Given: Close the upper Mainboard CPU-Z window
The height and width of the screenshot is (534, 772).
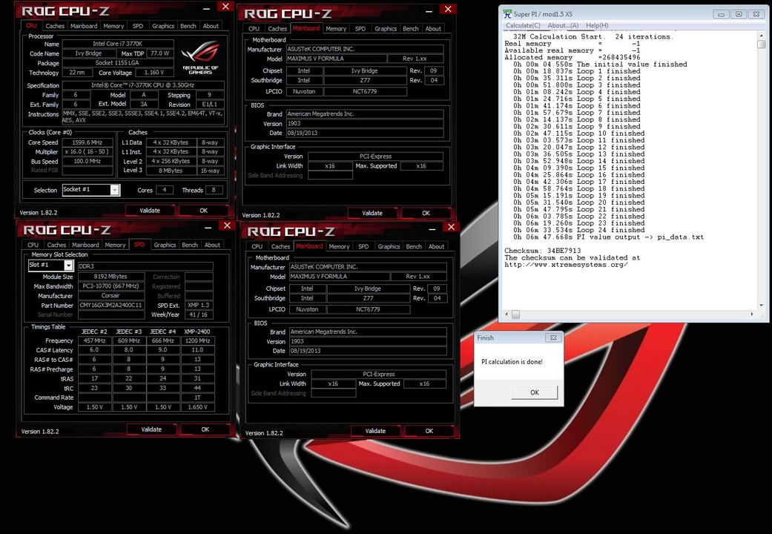Looking at the screenshot, I should click(447, 9).
